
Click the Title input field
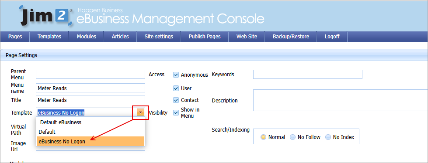tap(90, 100)
